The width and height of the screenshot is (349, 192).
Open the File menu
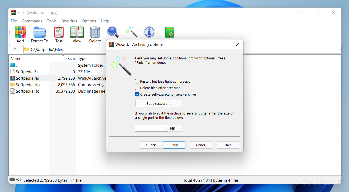coord(14,21)
